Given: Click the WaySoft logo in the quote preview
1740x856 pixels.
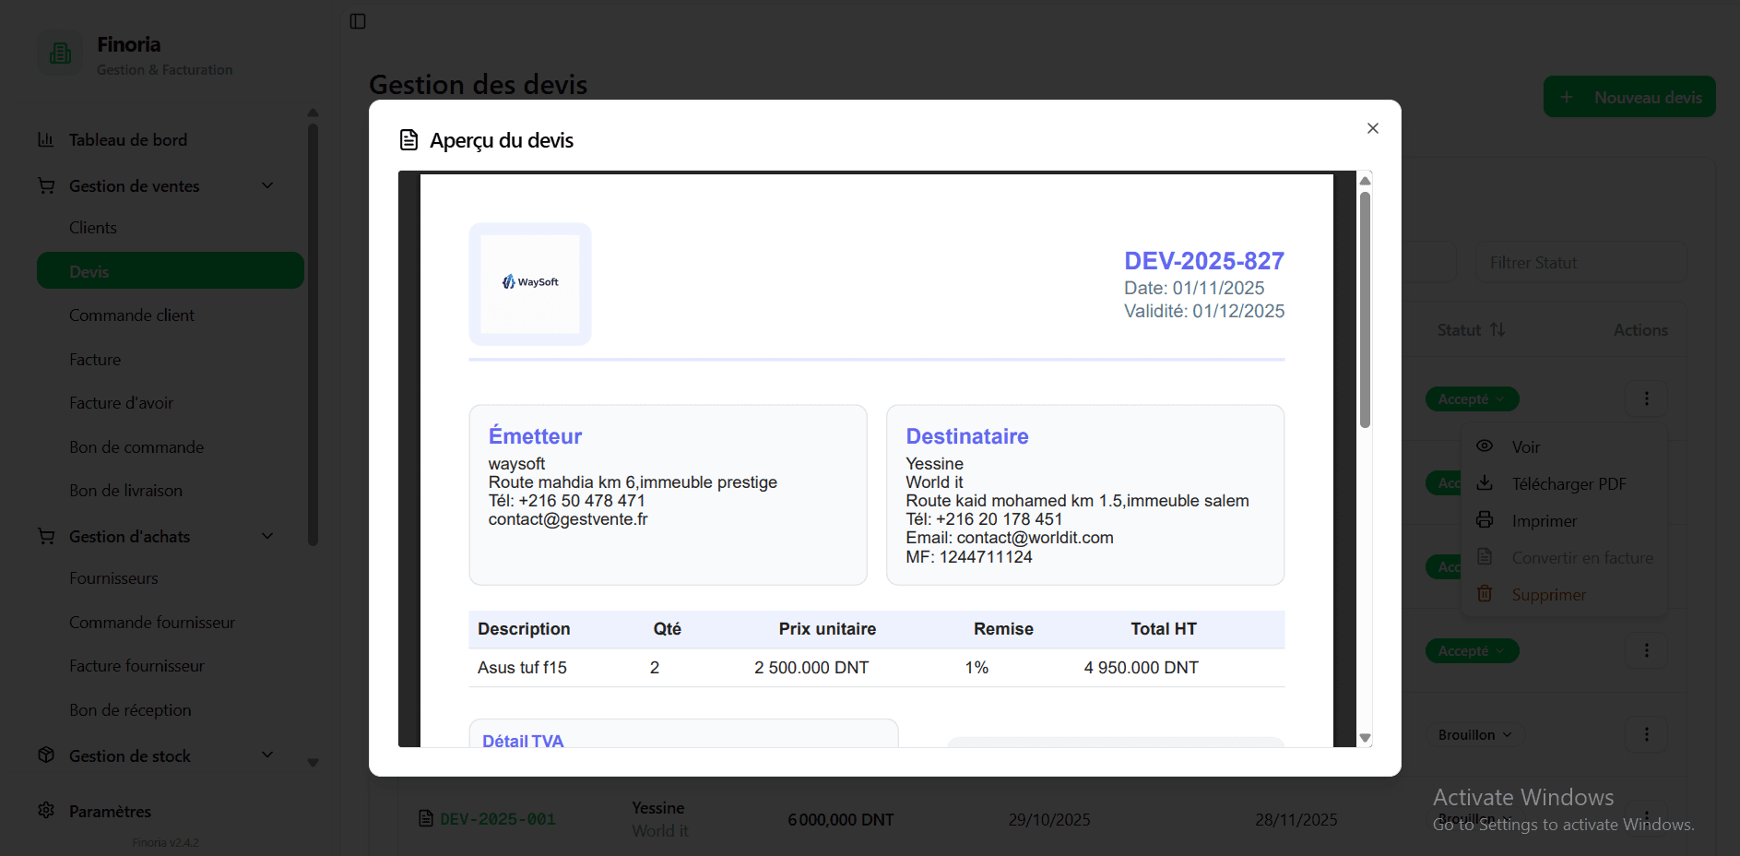Looking at the screenshot, I should point(530,282).
